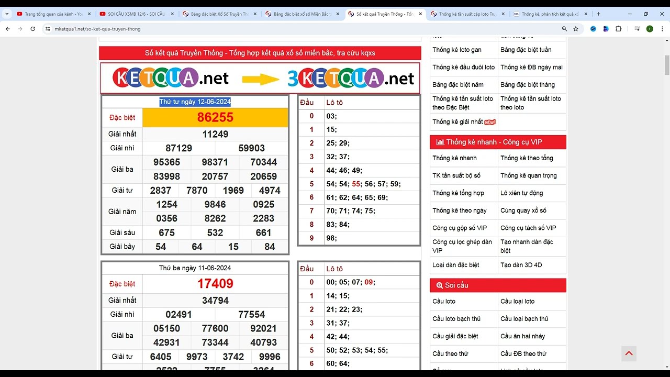Click the chart icon in Thống kê nhanh header
Screen dimensions: 670x377
click(x=440, y=142)
